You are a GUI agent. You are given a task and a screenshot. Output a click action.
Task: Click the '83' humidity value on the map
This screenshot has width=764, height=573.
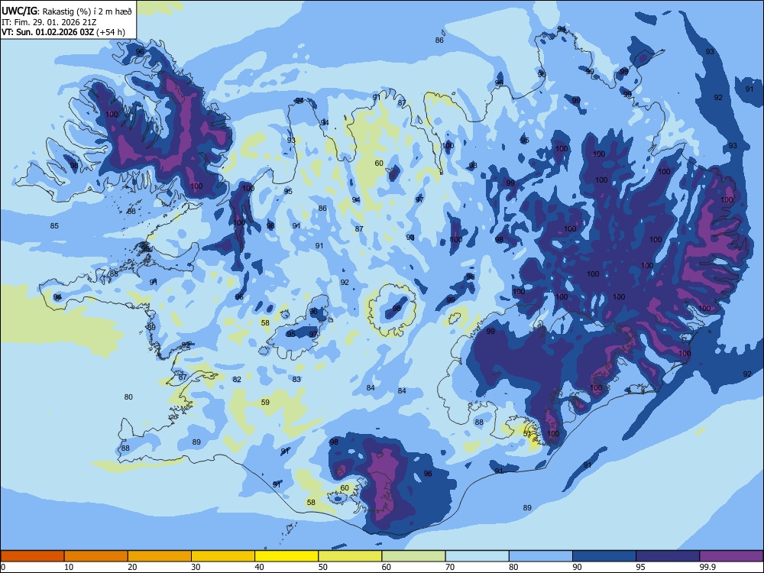point(296,379)
